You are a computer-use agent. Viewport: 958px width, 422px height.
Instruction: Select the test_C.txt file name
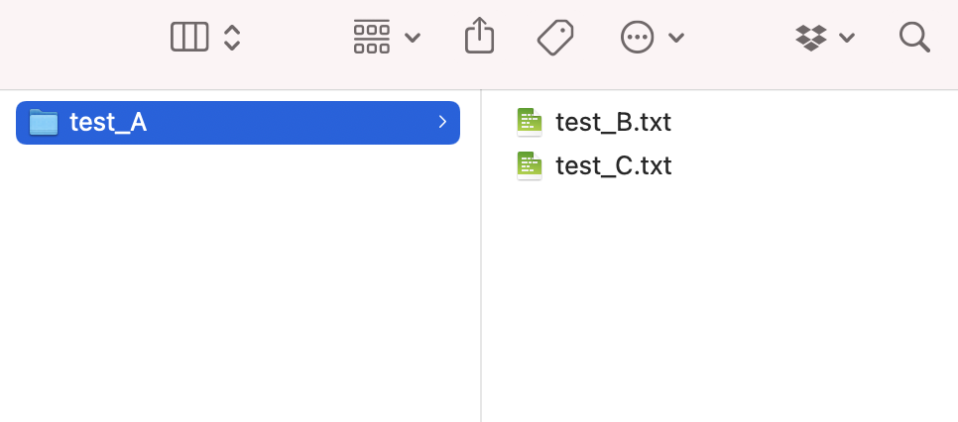point(614,165)
